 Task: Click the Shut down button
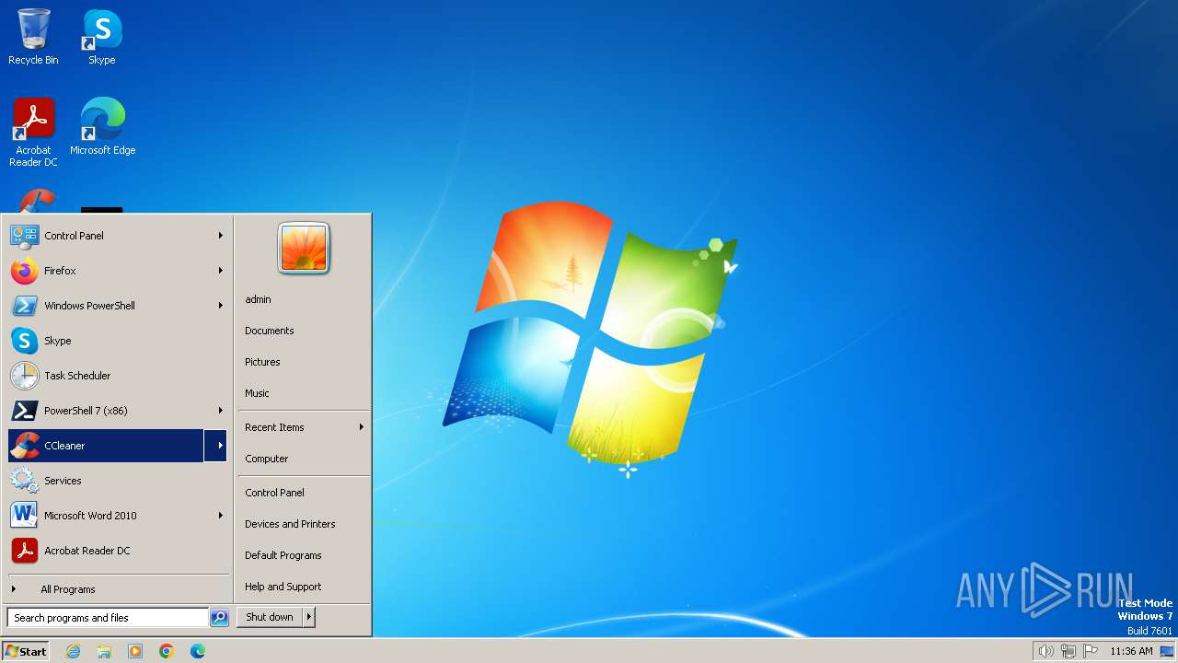(x=270, y=617)
